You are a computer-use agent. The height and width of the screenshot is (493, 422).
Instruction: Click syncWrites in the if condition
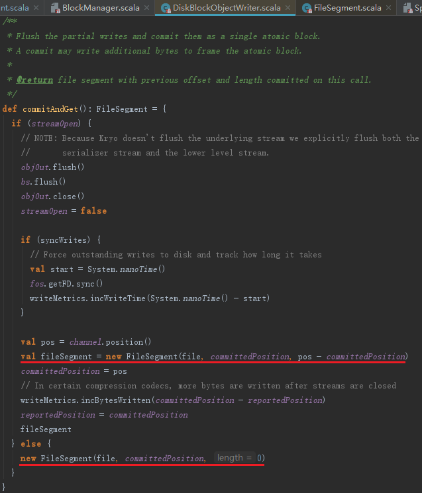[x=64, y=240]
